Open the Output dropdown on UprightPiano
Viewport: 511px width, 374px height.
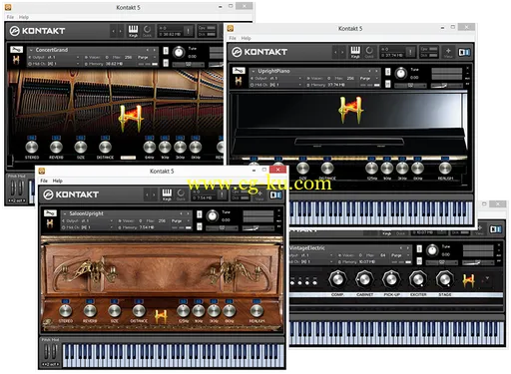(x=276, y=78)
